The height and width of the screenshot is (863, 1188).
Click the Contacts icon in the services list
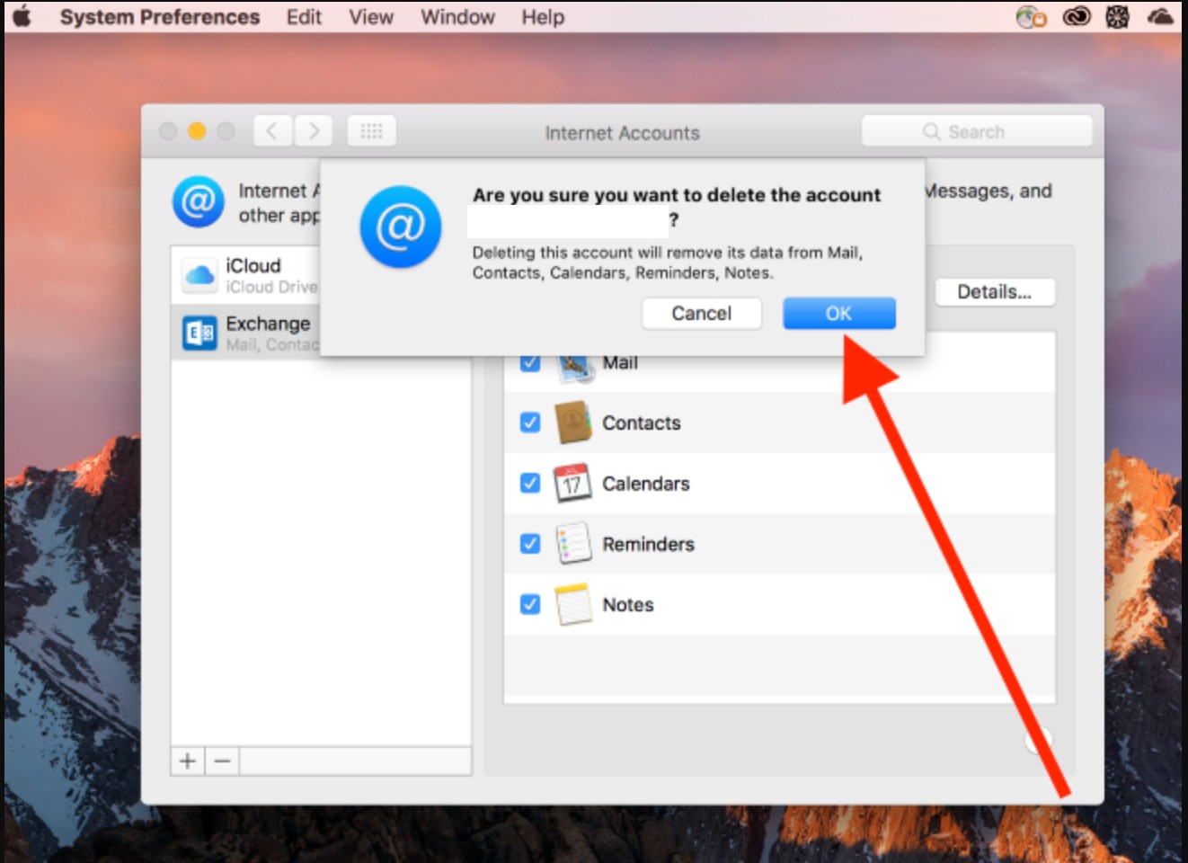tap(574, 423)
